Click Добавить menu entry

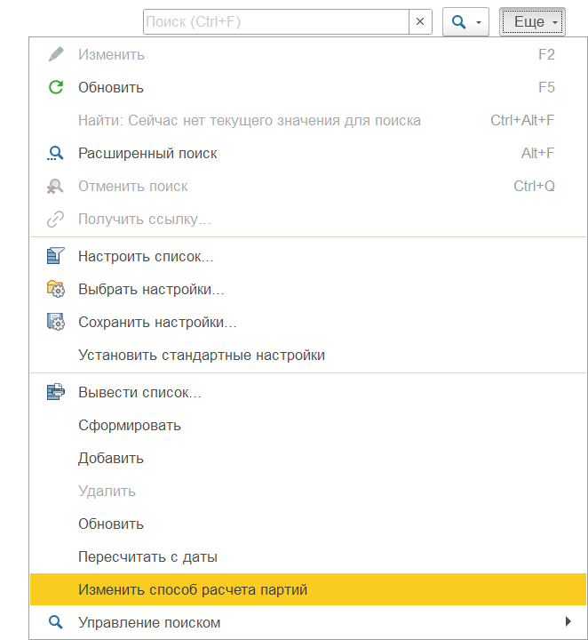coord(111,458)
